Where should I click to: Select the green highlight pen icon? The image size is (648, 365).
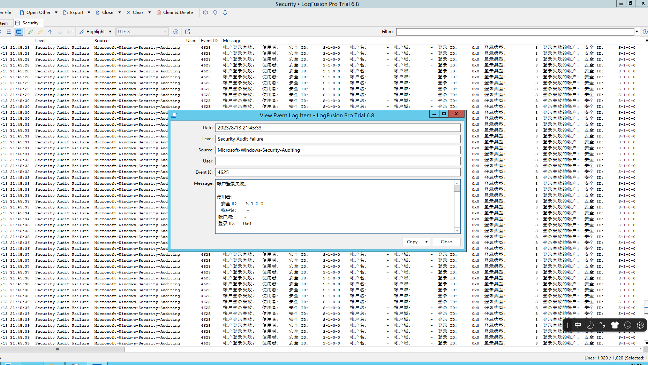pos(31,31)
